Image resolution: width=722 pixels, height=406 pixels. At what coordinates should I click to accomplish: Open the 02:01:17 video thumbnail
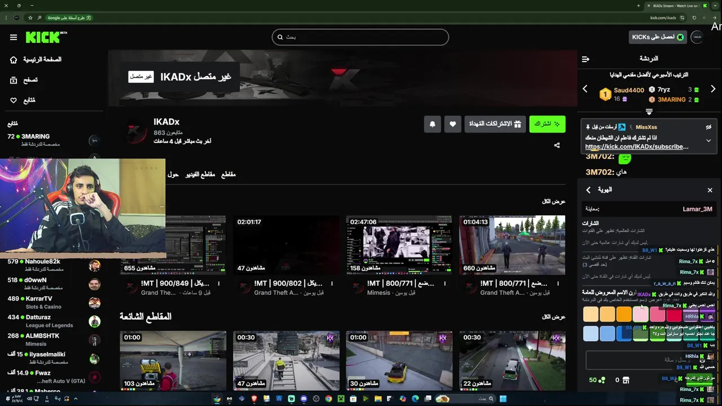coord(286,245)
